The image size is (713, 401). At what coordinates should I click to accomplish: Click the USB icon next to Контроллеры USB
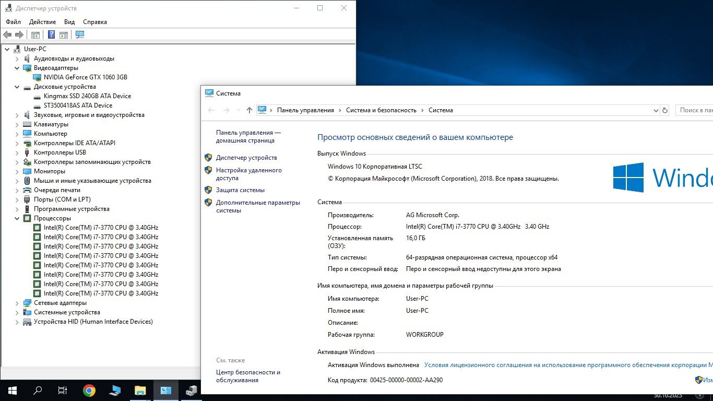27,152
